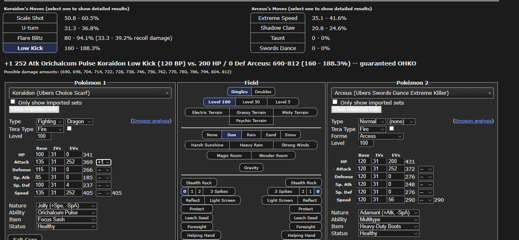
Task: Edit Koraidon's Speed EVs field
Action: pyautogui.click(x=73, y=193)
